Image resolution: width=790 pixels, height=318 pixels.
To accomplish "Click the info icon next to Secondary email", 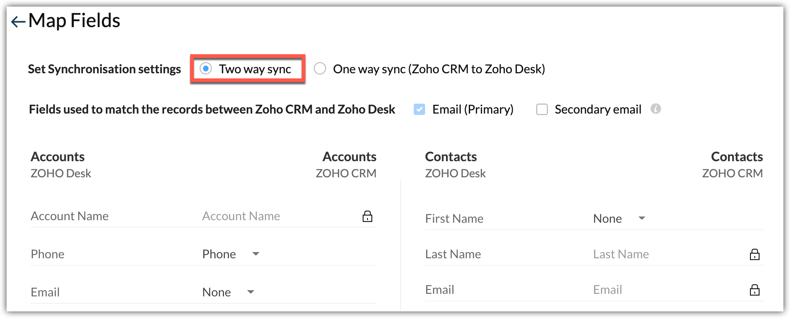I will (x=656, y=109).
